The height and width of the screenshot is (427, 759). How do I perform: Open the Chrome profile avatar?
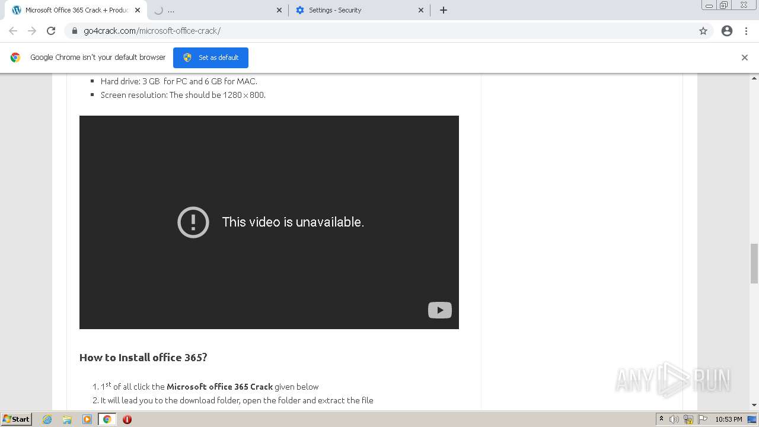(727, 31)
